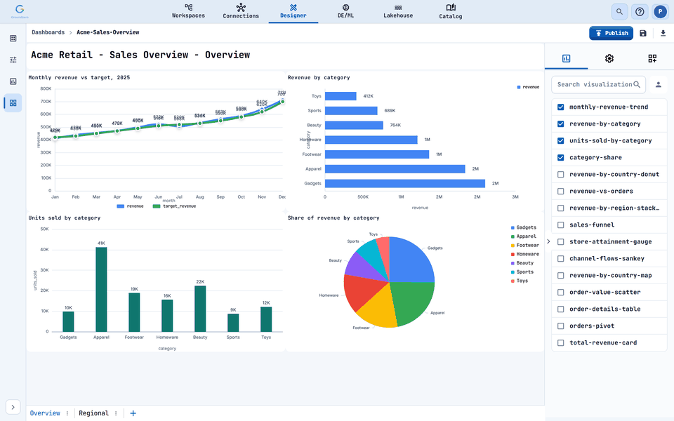Screen dimensions: 674x421
Task: Collapse the right panel with chevron
Action: pos(548,241)
